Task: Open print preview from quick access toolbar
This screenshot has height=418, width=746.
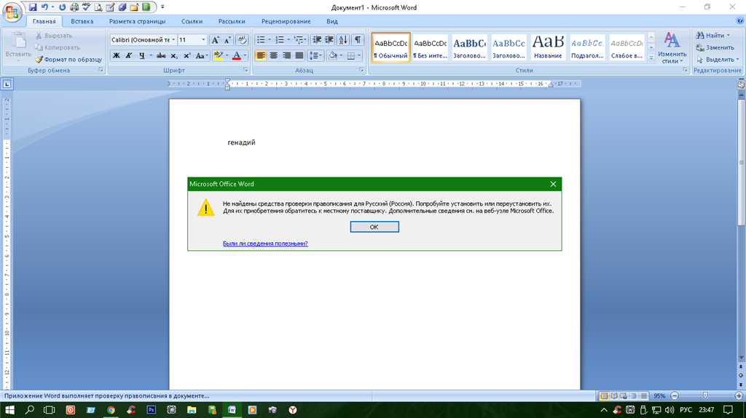Action: (98, 7)
